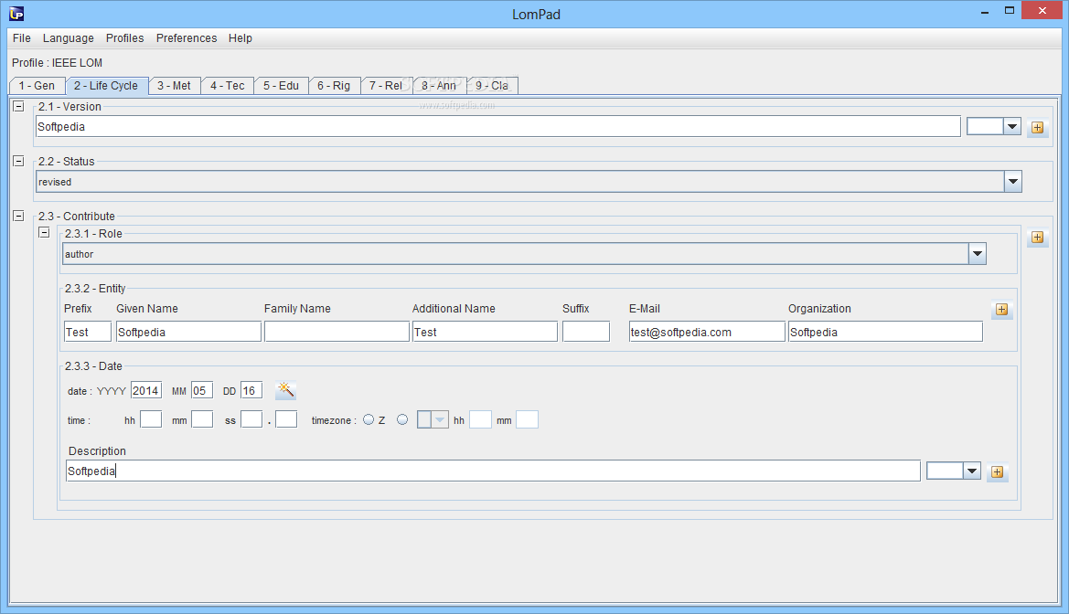Open the Description language dropdown
The width and height of the screenshot is (1069, 614).
[x=971, y=471]
